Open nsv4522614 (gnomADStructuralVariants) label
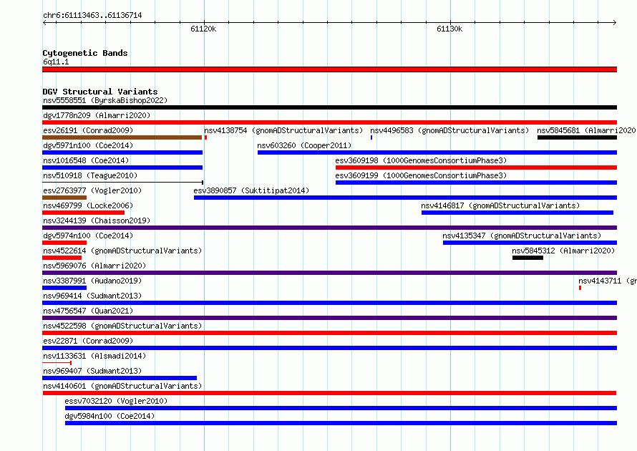 click(x=122, y=251)
